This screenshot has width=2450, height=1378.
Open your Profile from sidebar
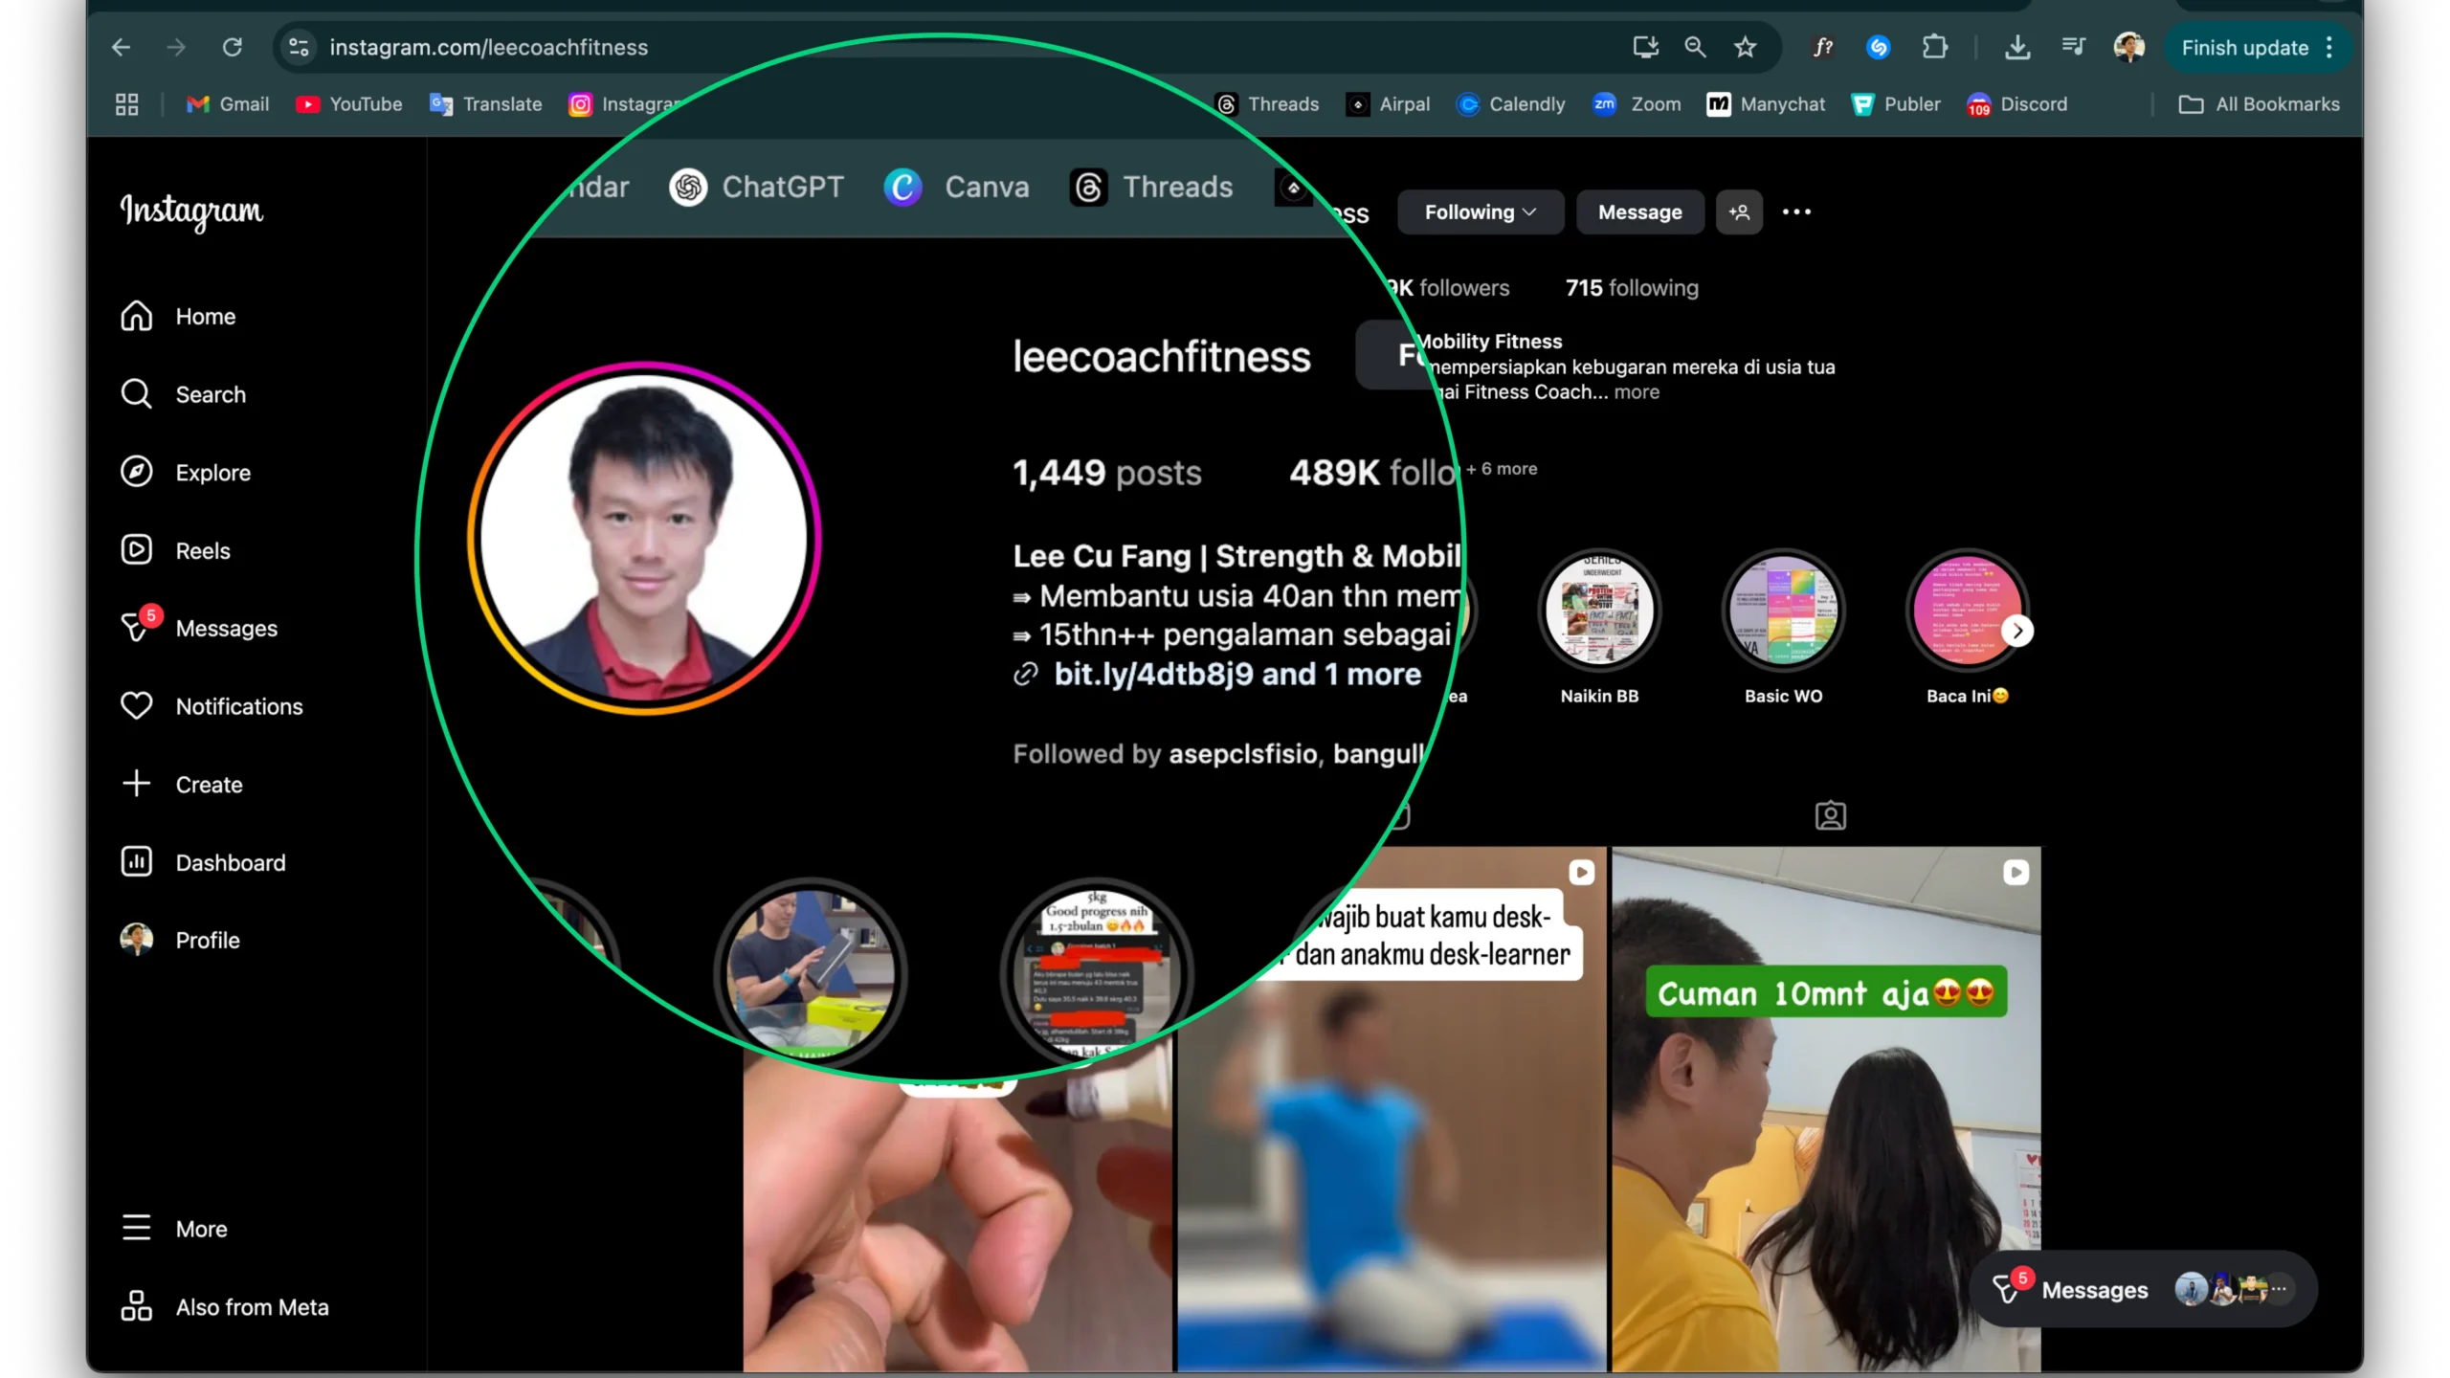(180, 940)
